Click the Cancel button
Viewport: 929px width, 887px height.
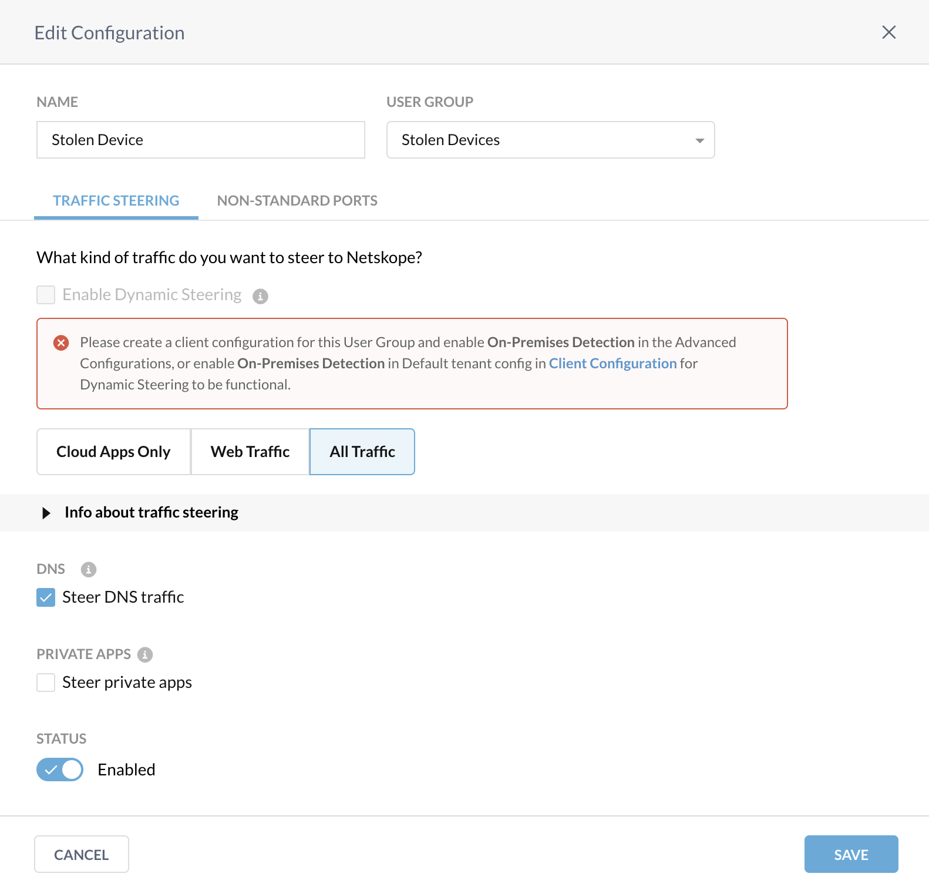pyautogui.click(x=82, y=854)
